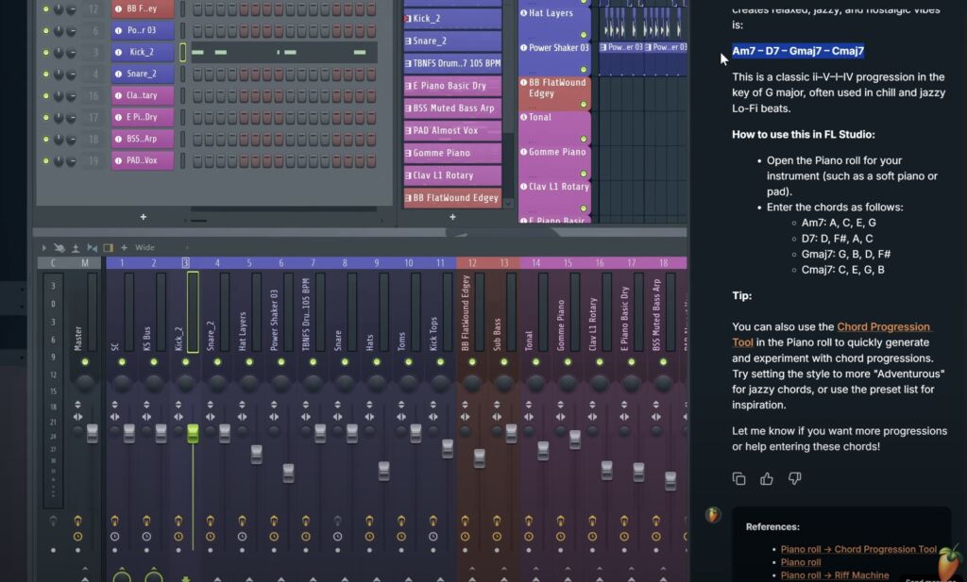Open the mixer menu arrow
The image size is (967, 582).
(42, 248)
